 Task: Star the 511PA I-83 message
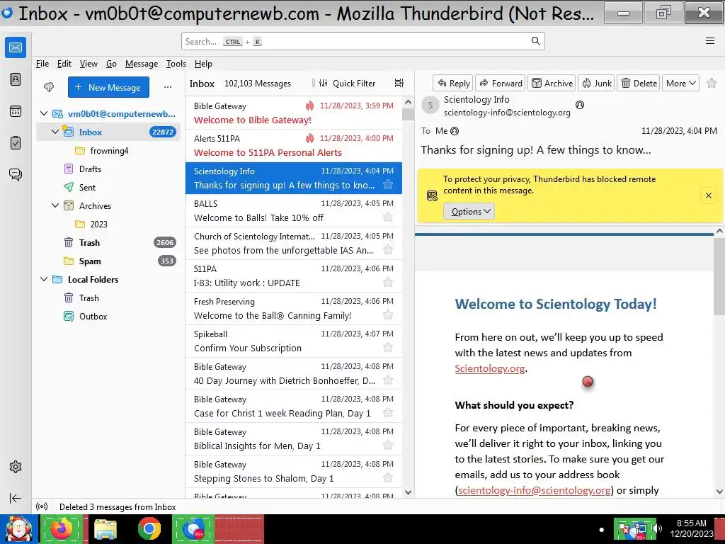(x=388, y=282)
